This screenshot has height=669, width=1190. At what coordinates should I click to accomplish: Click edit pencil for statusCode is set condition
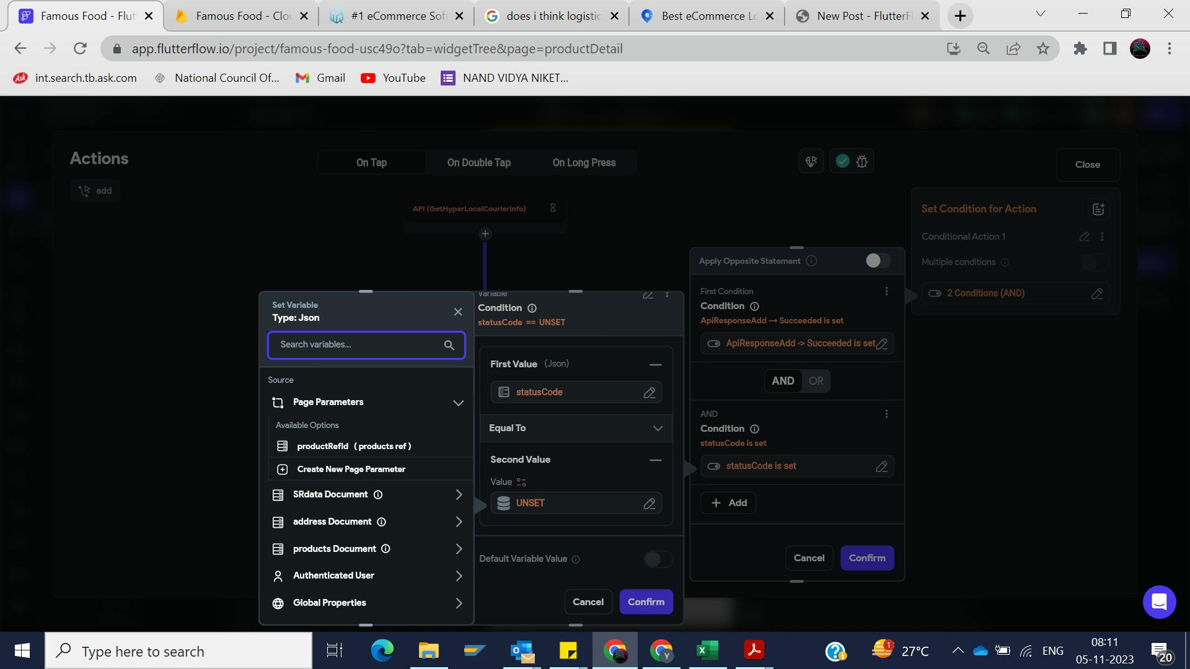pyautogui.click(x=881, y=466)
